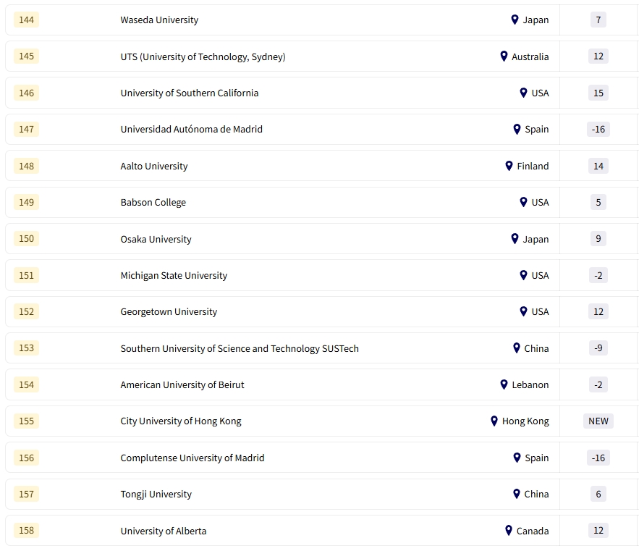This screenshot has width=639, height=551.
Task: Click City University of Hong Kong
Action: [x=181, y=421]
